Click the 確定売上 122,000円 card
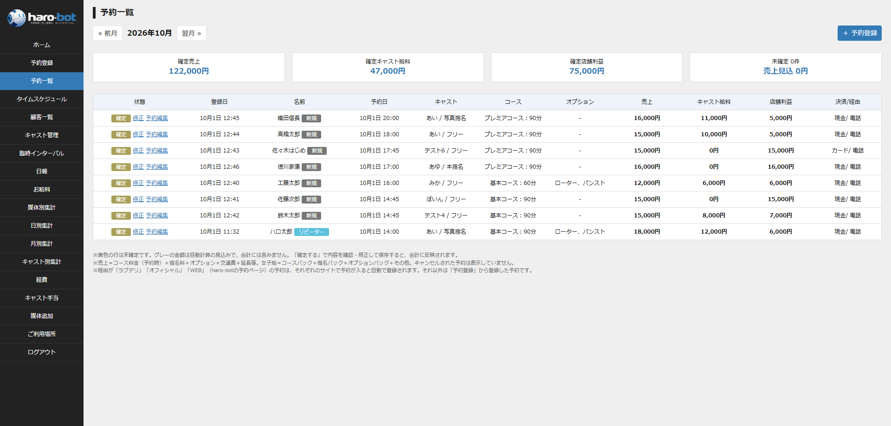 pos(189,67)
